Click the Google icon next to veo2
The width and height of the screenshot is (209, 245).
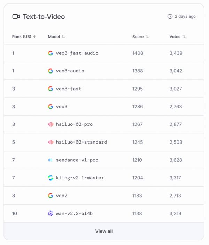pos(51,196)
